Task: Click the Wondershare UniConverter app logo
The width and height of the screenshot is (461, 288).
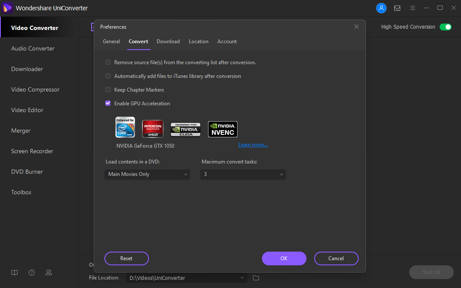Action: [7, 8]
